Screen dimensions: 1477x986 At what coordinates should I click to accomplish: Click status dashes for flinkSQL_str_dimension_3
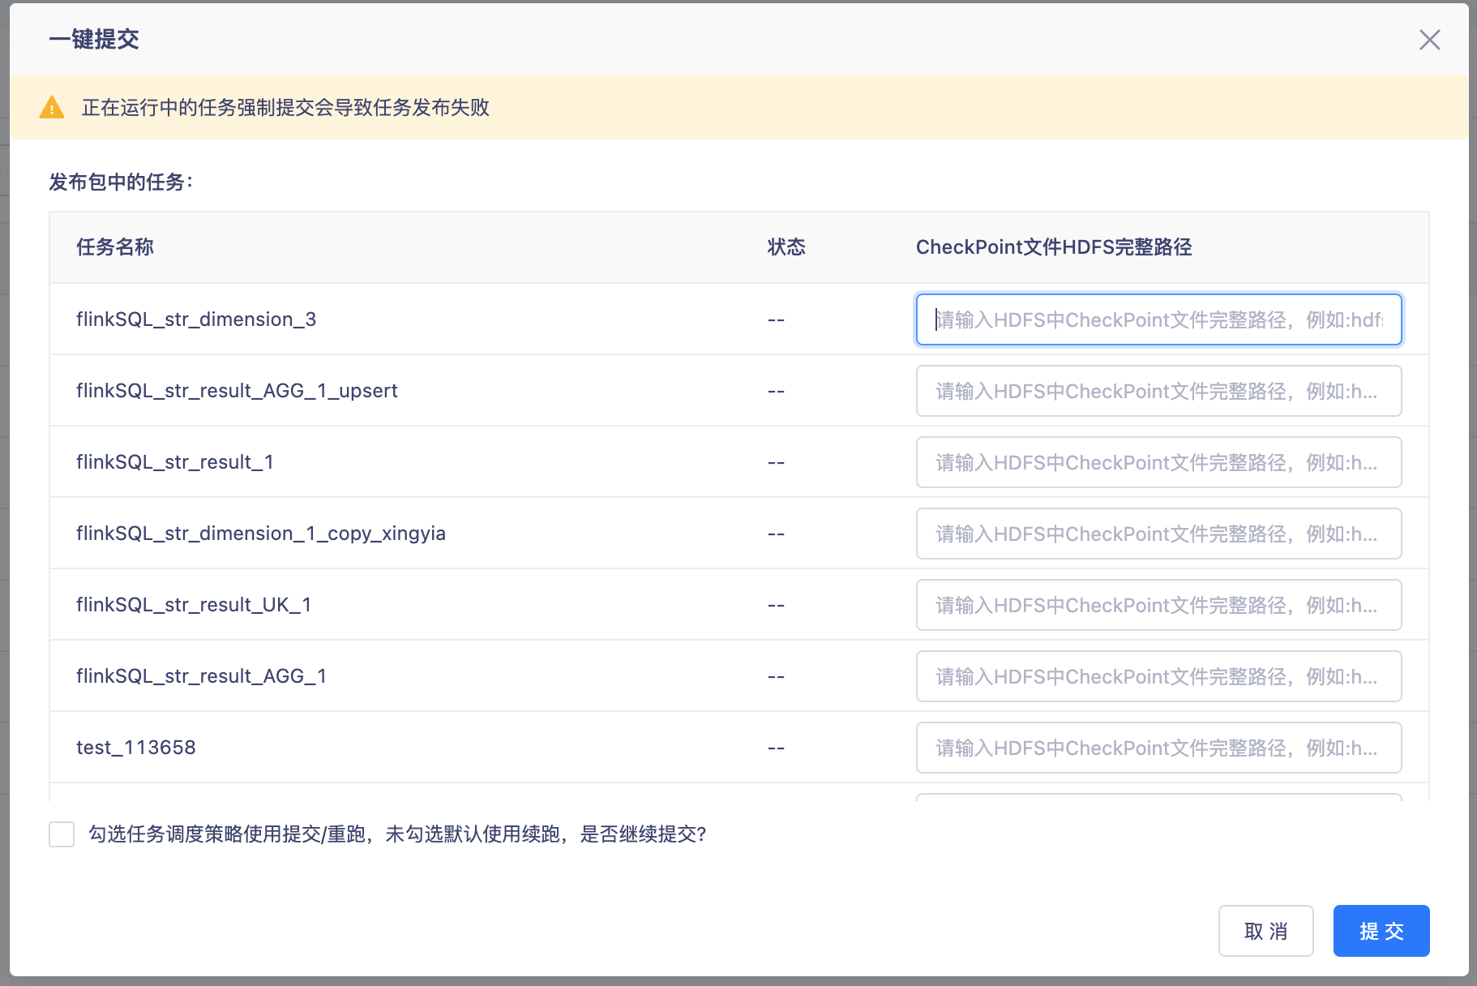click(776, 320)
